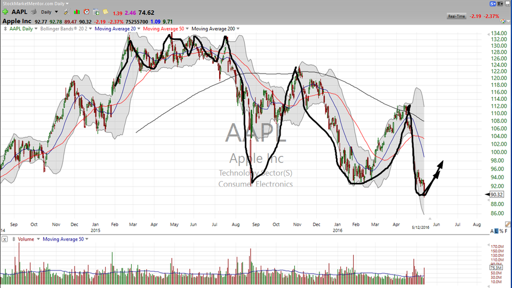Click the green plus add-symbol icon

point(5,12)
